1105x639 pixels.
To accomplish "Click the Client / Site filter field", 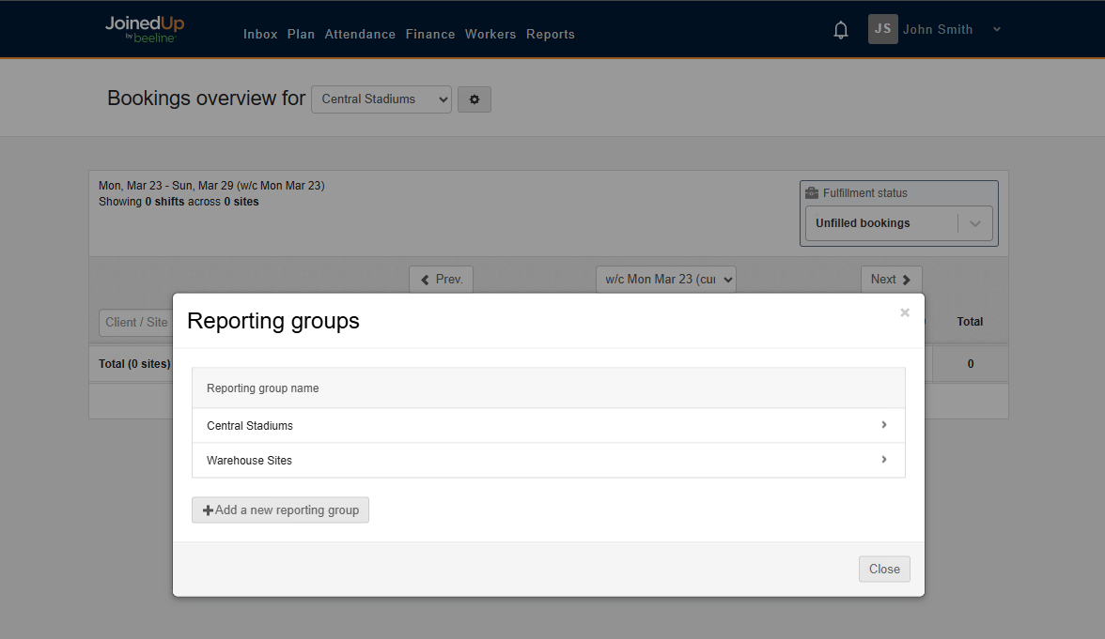I will pos(135,322).
